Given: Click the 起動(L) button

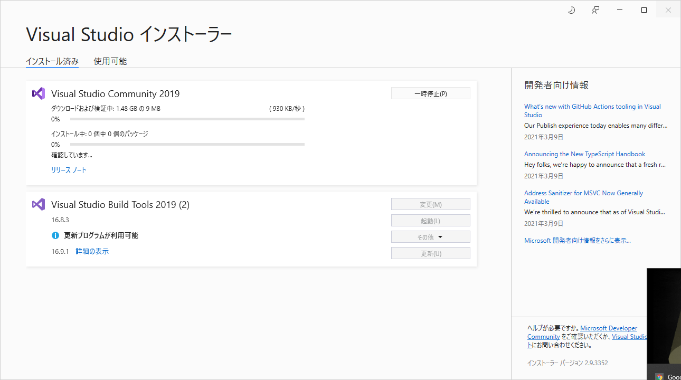Looking at the screenshot, I should tap(431, 221).
